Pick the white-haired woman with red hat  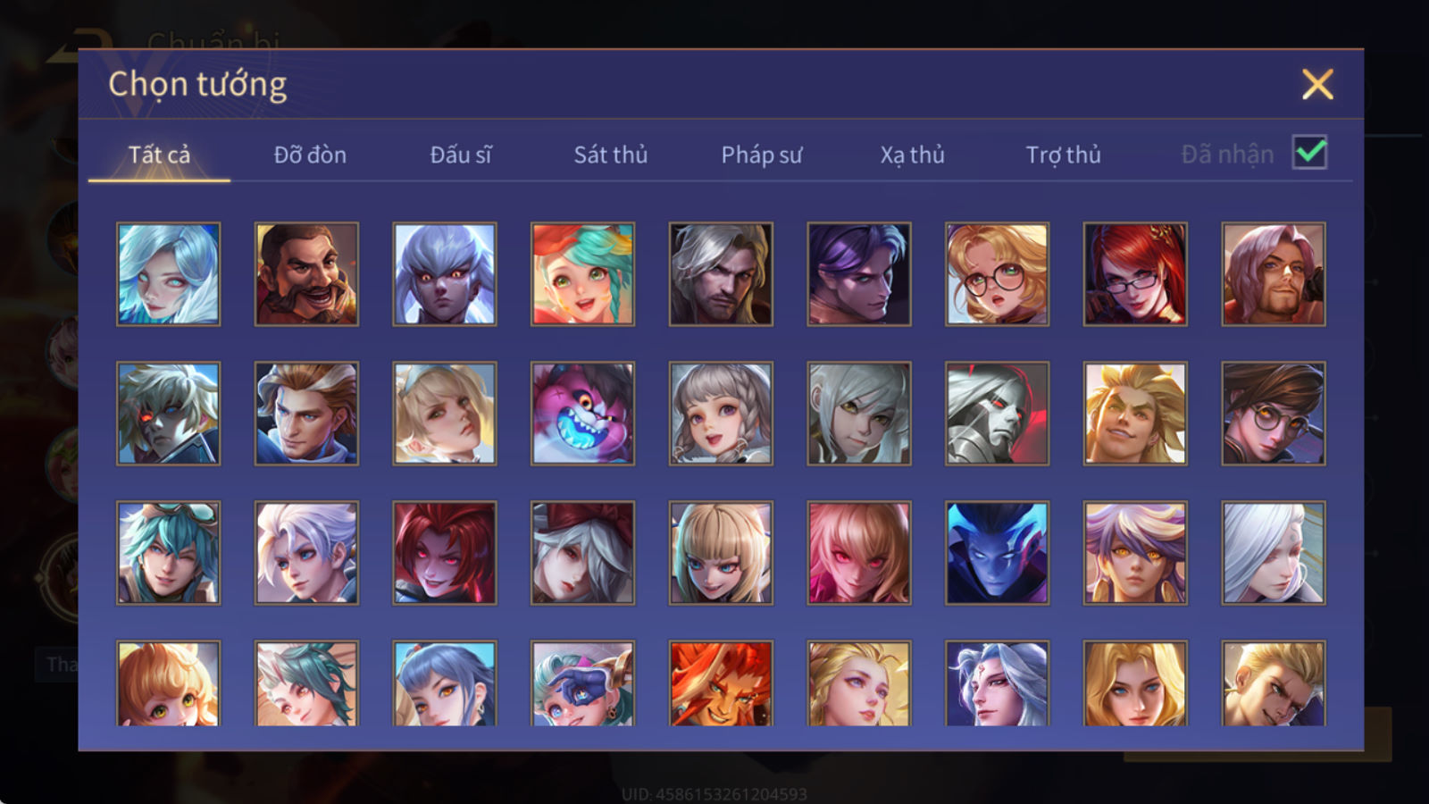[582, 553]
